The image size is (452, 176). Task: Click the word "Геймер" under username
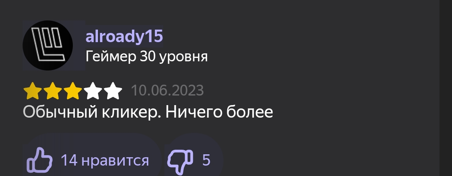tap(110, 57)
